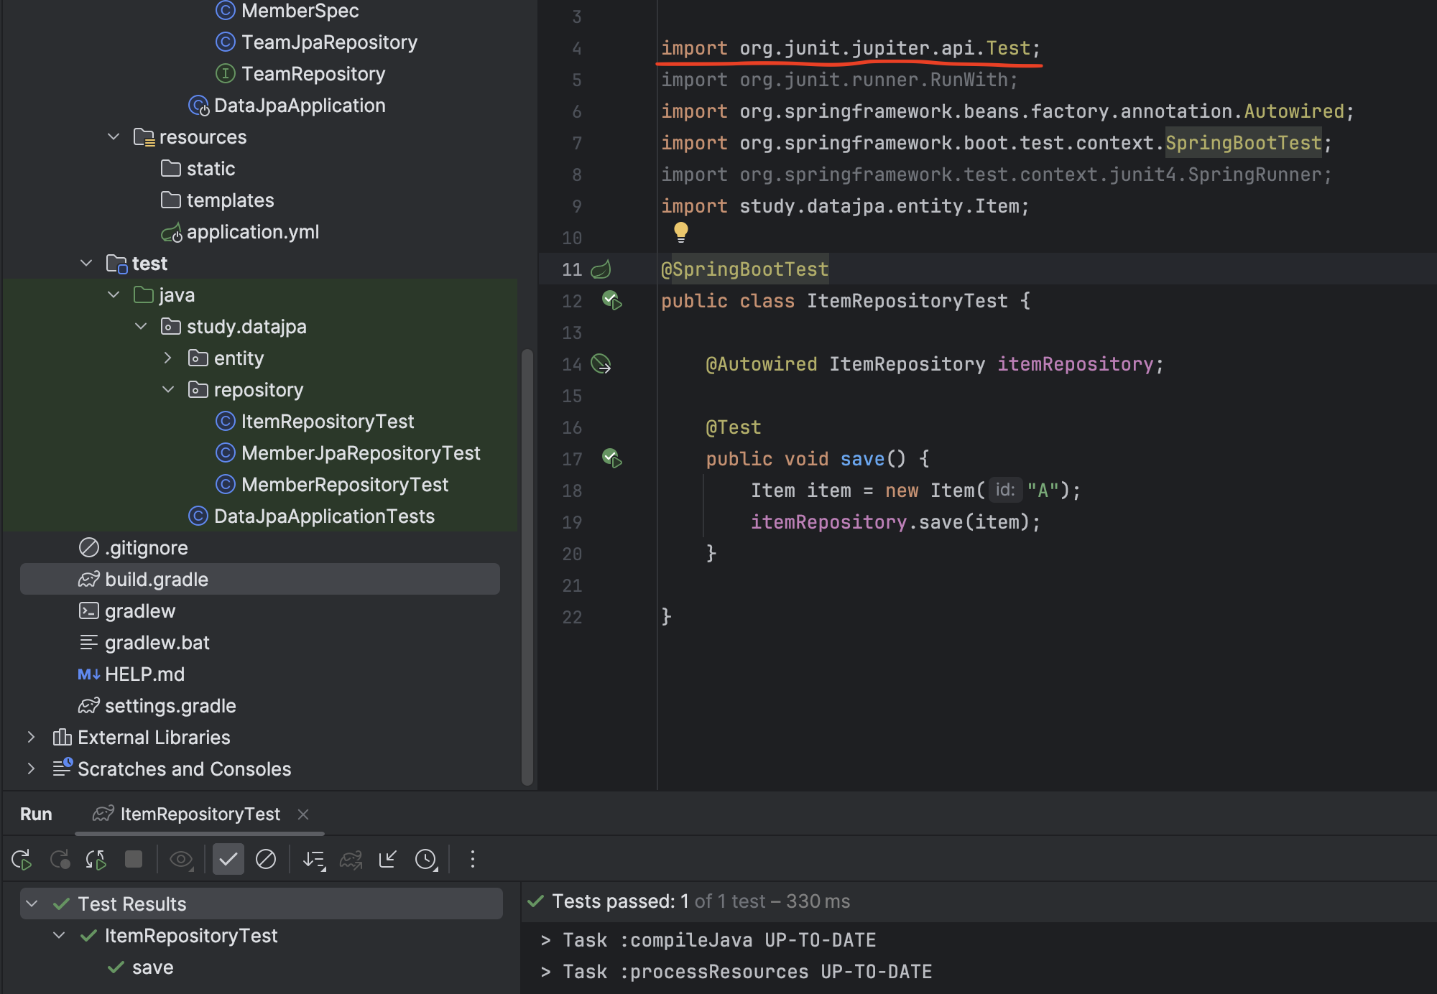Select build.gradle file
Screen dimensions: 1437x994
point(260,579)
